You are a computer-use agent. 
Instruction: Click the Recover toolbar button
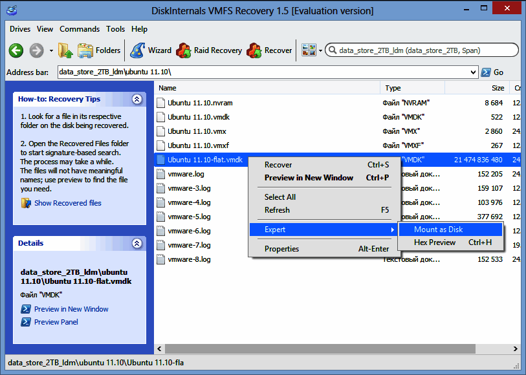coord(270,50)
